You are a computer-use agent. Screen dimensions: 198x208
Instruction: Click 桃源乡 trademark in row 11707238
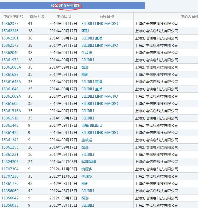[87, 176]
